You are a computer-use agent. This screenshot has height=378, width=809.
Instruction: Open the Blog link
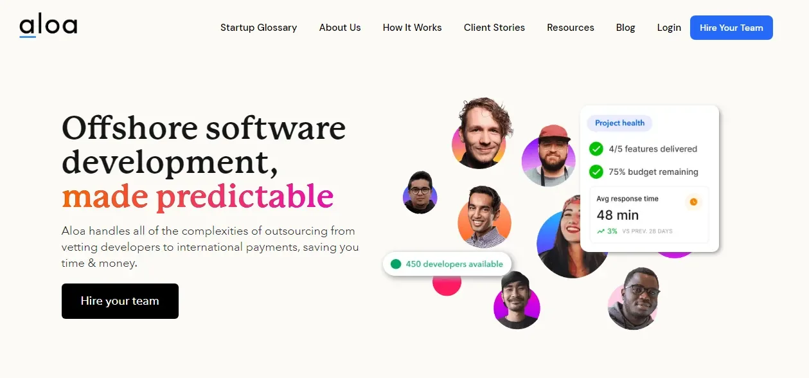626,28
